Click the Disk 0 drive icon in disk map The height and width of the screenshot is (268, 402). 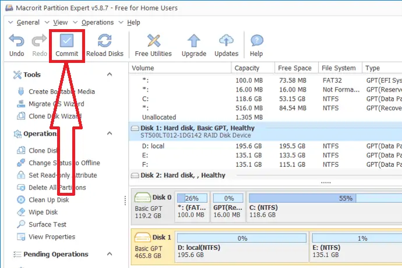pos(143,198)
